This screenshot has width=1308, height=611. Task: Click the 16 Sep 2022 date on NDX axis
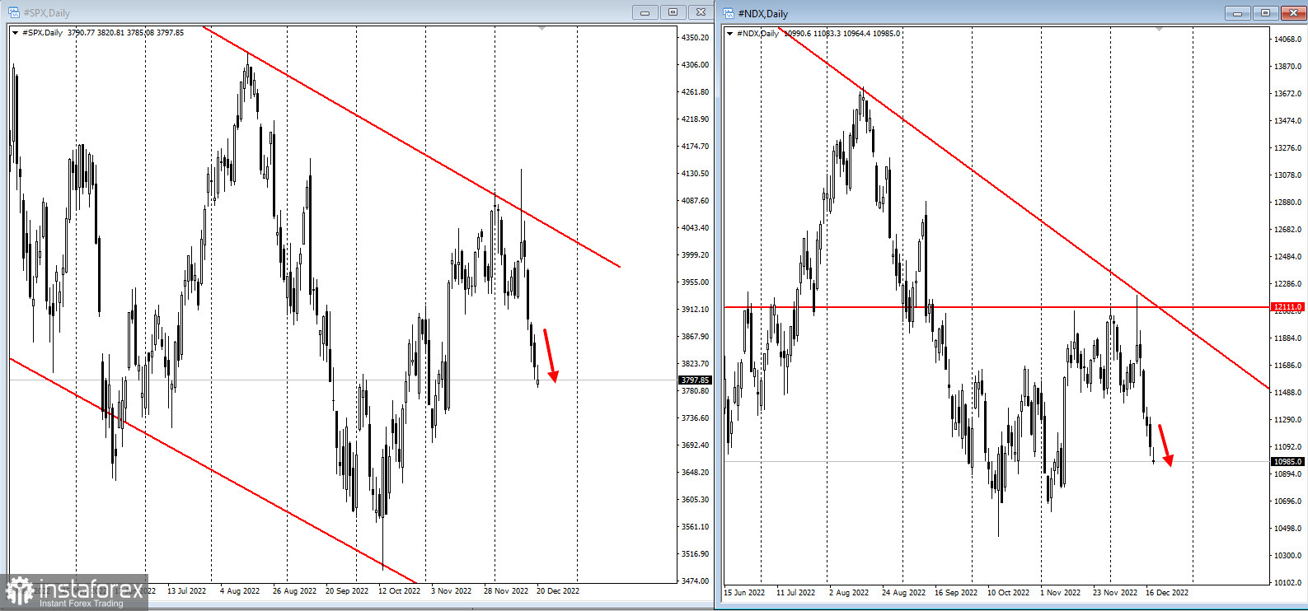(x=956, y=593)
